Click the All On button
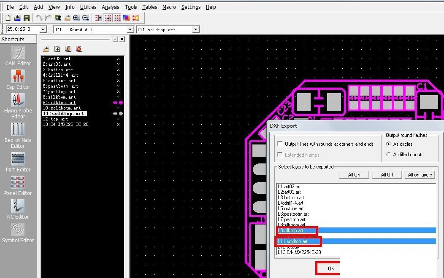This screenshot has width=444, height=278. (x=354, y=175)
